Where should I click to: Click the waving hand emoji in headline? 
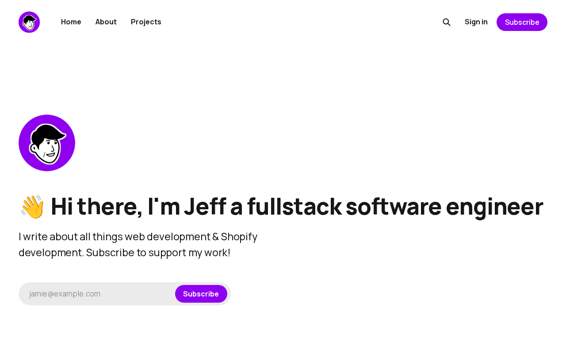tap(32, 207)
